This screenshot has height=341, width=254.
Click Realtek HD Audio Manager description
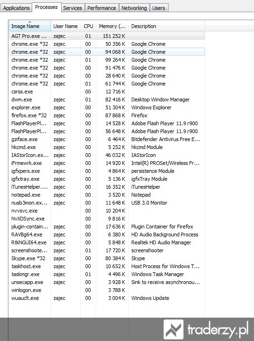coord(161,242)
